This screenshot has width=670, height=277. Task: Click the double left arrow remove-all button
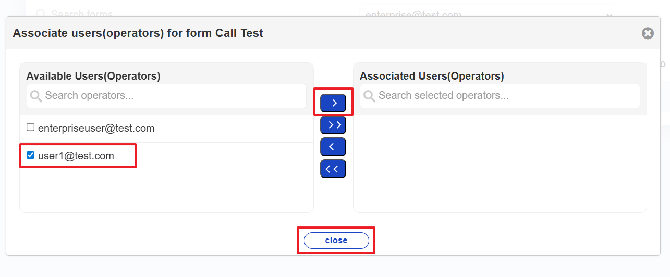coord(333,169)
